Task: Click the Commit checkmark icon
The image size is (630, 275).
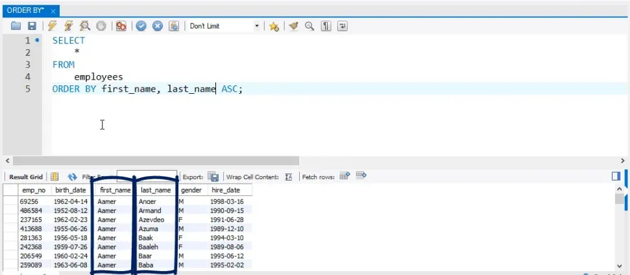Action: (x=141, y=27)
